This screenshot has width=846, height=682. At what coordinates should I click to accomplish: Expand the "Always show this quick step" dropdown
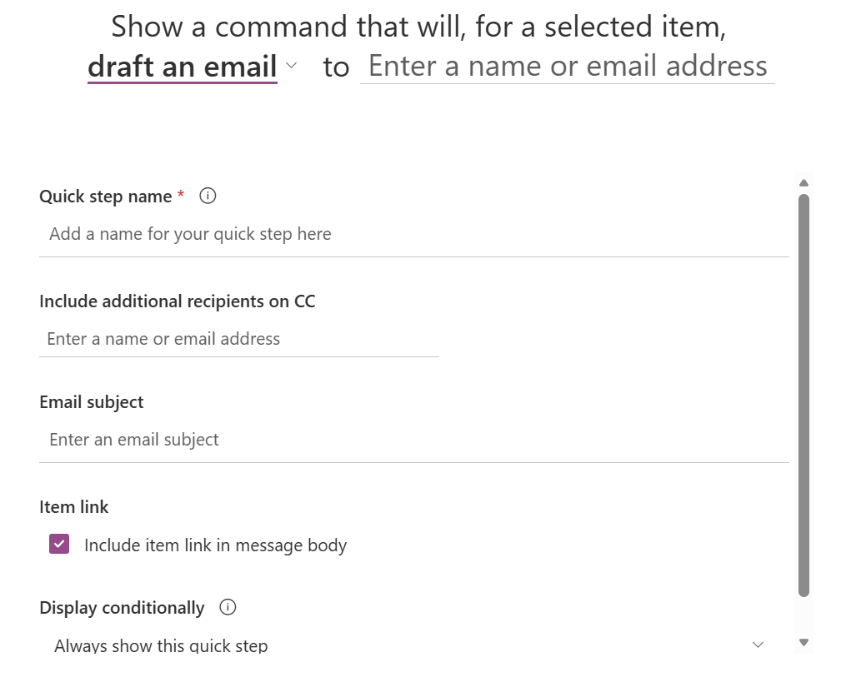tap(408, 645)
